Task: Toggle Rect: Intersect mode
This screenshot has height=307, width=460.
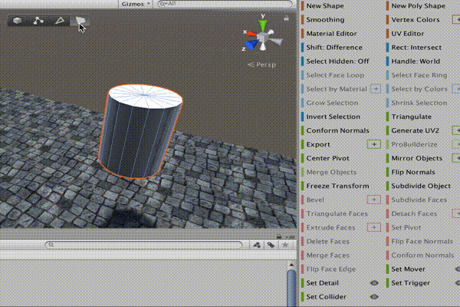Action: tap(416, 48)
